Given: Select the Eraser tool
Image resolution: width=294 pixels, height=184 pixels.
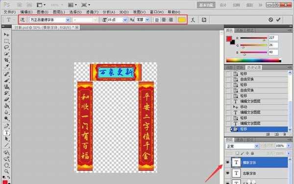Looking at the screenshot, I should coord(6,99).
